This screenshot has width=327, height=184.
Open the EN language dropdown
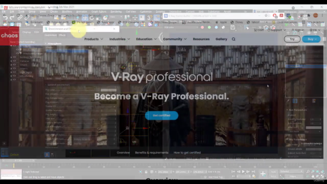pyautogui.click(x=315, y=30)
